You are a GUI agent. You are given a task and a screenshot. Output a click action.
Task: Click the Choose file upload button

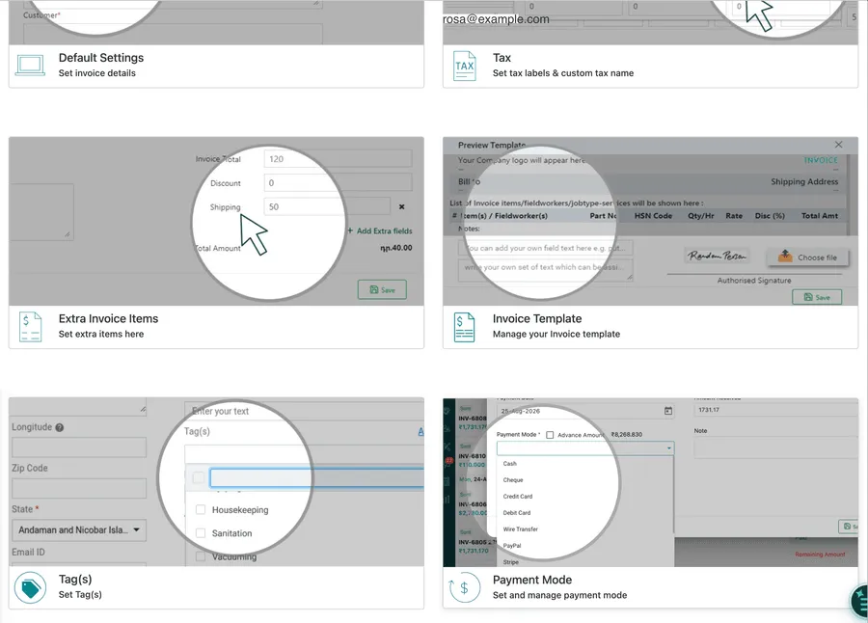(x=807, y=257)
